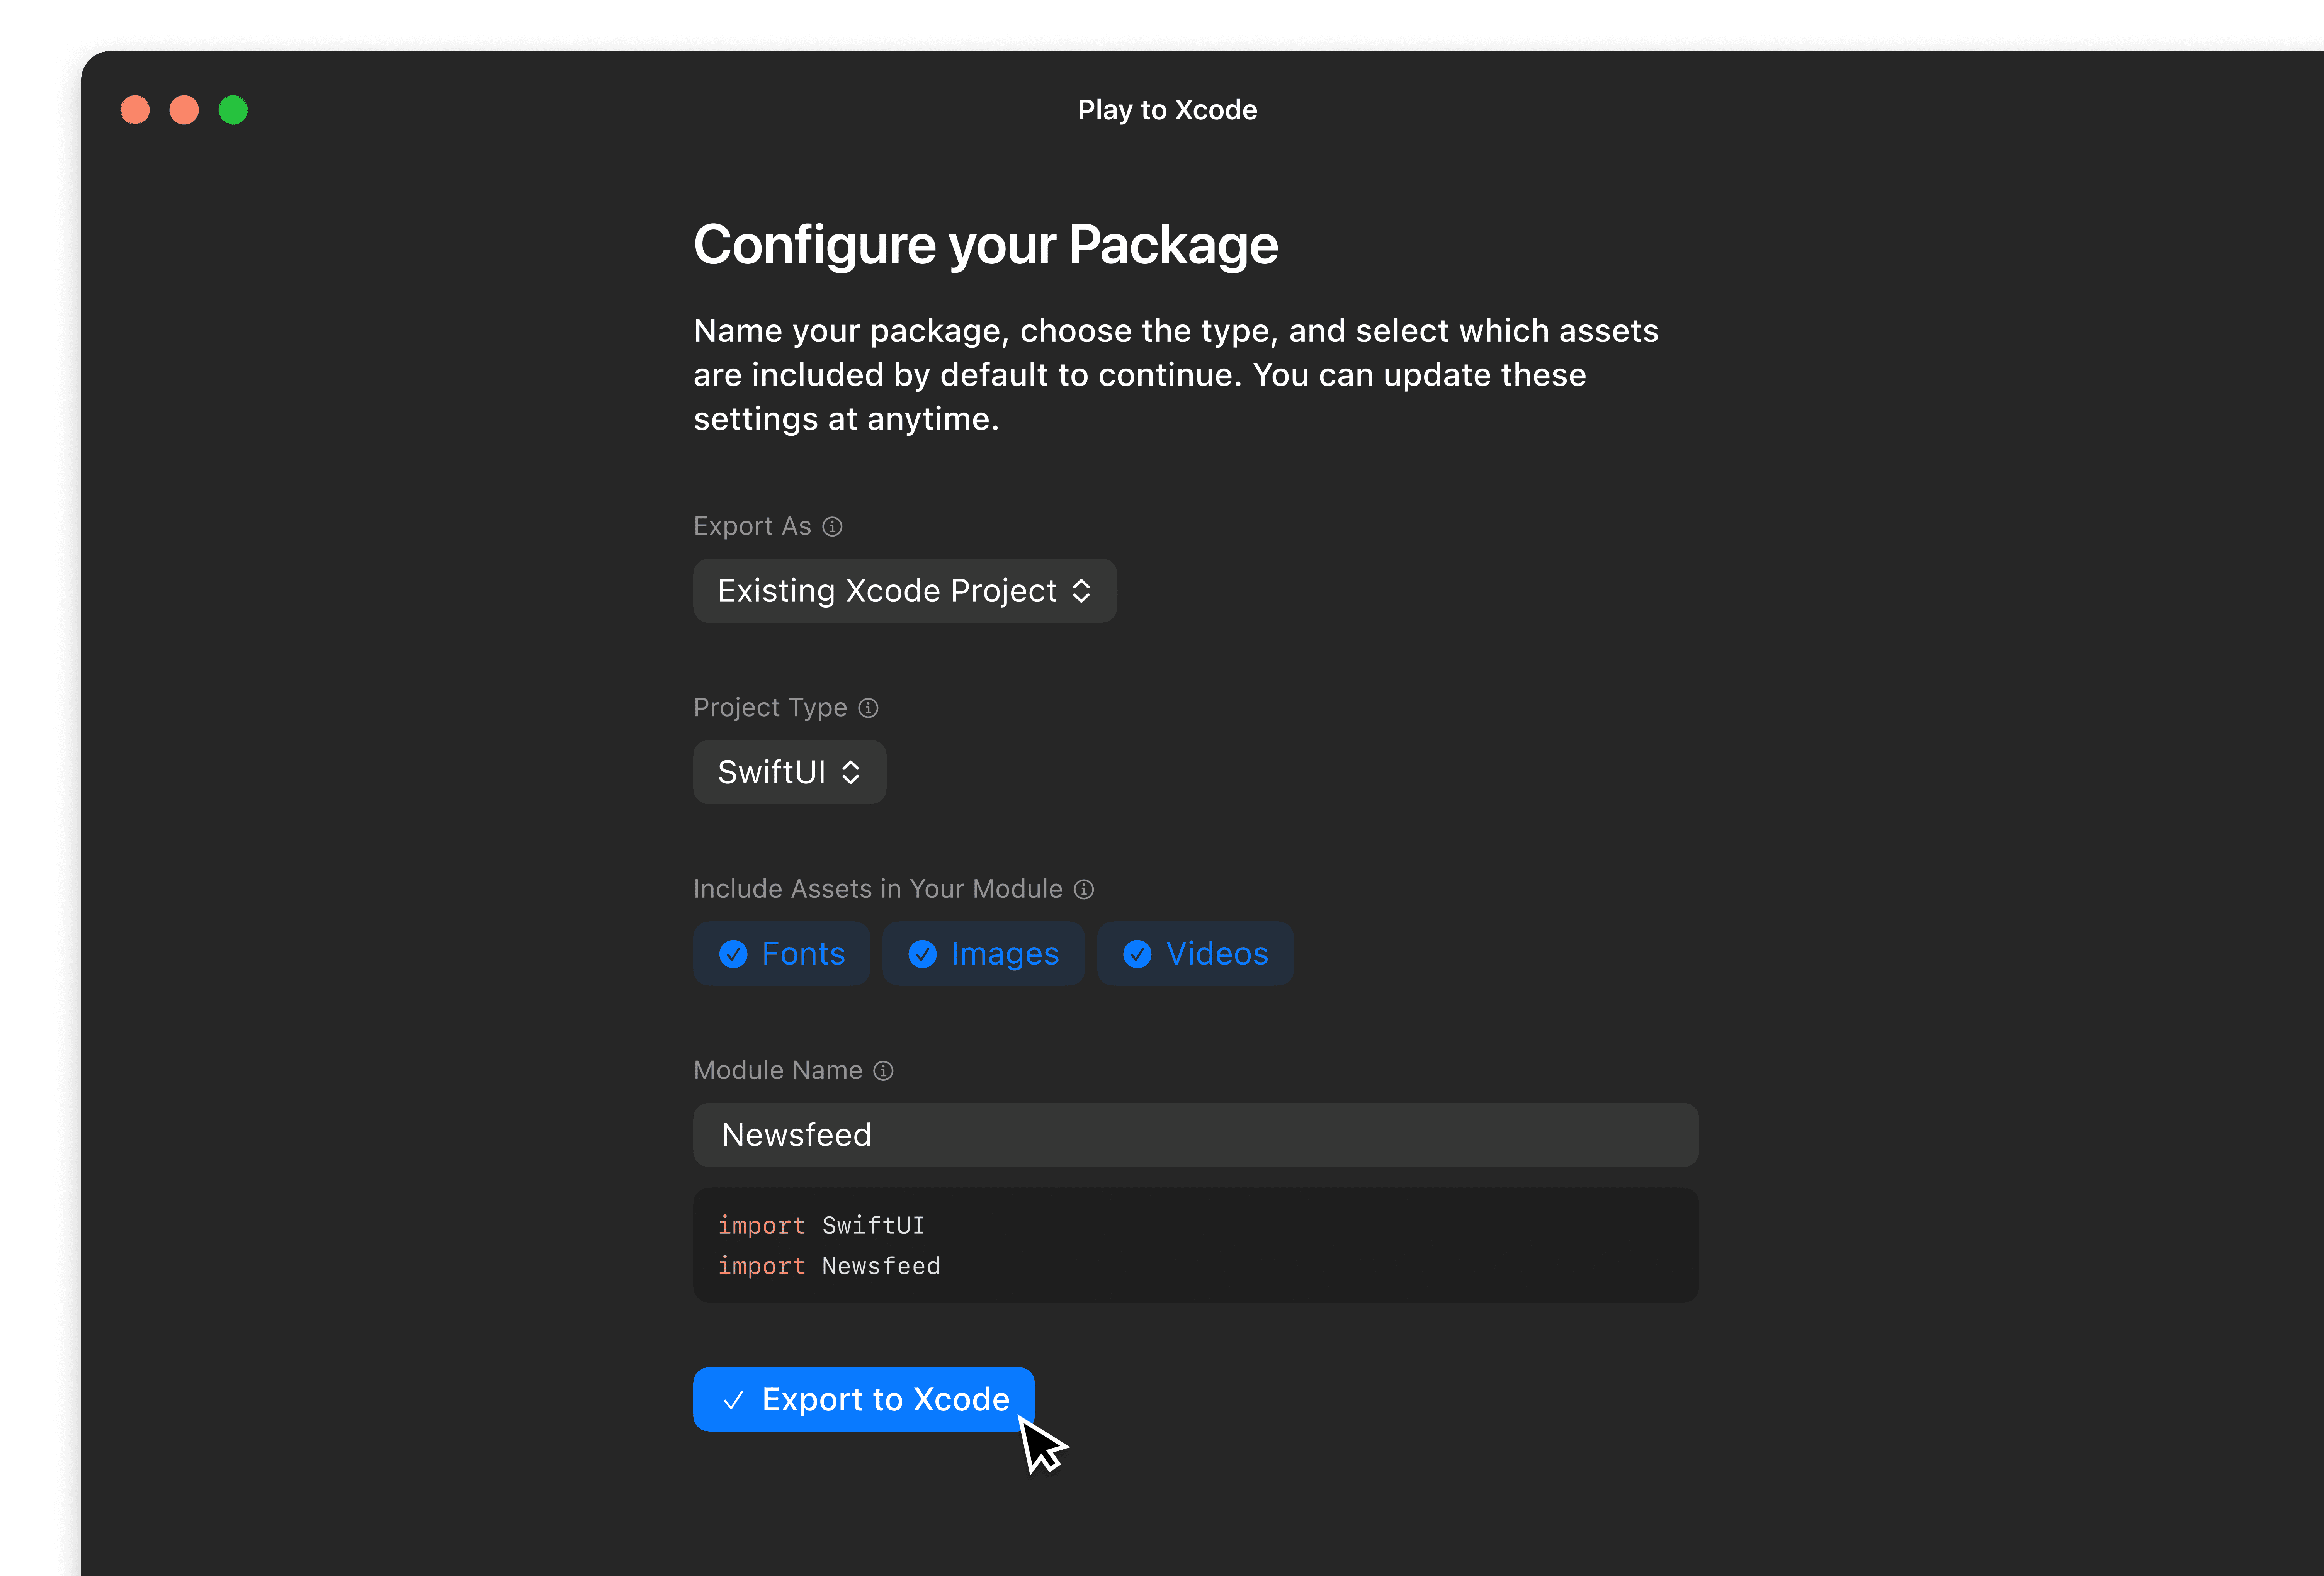Close the Play to Xcode window
The height and width of the screenshot is (1576, 2324).
(x=135, y=110)
